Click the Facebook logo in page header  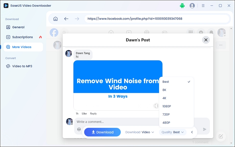coord(54,32)
